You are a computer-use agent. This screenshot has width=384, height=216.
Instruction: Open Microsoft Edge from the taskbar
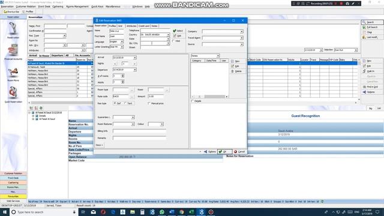coord(113,212)
